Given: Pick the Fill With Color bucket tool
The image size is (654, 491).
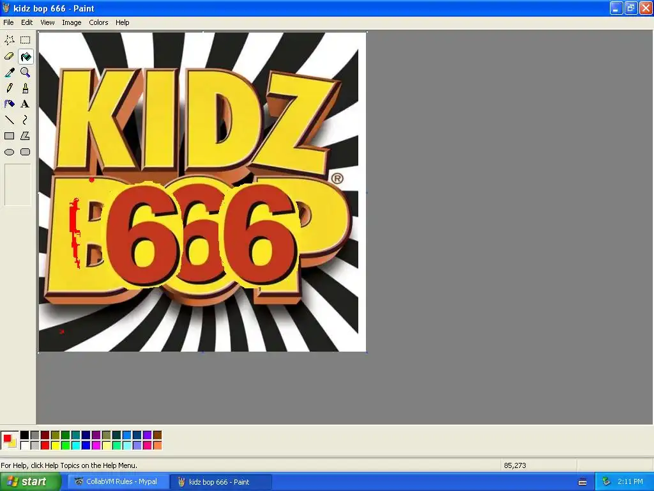Looking at the screenshot, I should (x=26, y=56).
